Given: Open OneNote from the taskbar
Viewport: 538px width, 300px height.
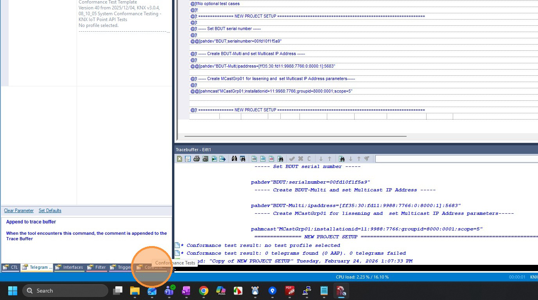Looking at the screenshot, I should point(186,291).
